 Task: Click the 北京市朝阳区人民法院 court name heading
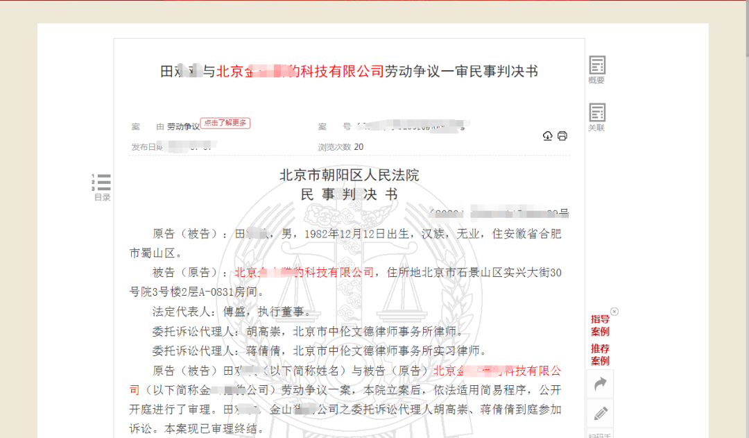coord(349,175)
